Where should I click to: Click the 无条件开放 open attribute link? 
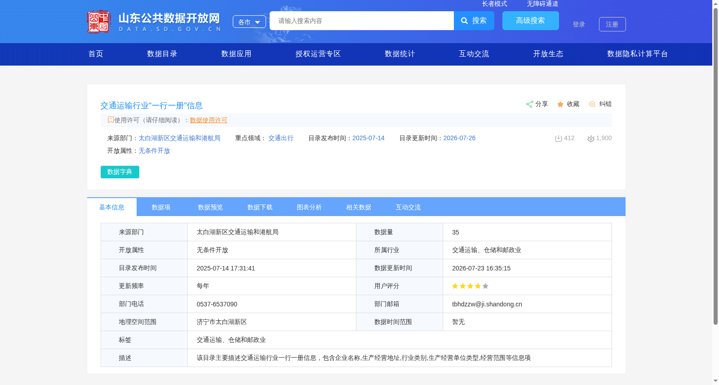click(154, 151)
